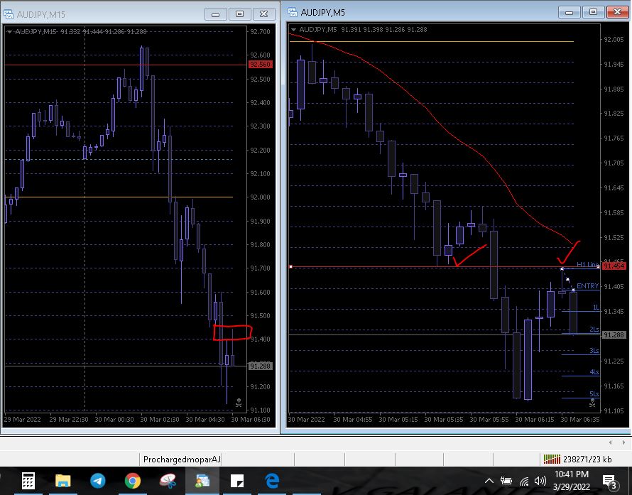The height and width of the screenshot is (495, 632).
Task: Click the AUDJPY,M15 OHLC header text
Action: pos(81,31)
